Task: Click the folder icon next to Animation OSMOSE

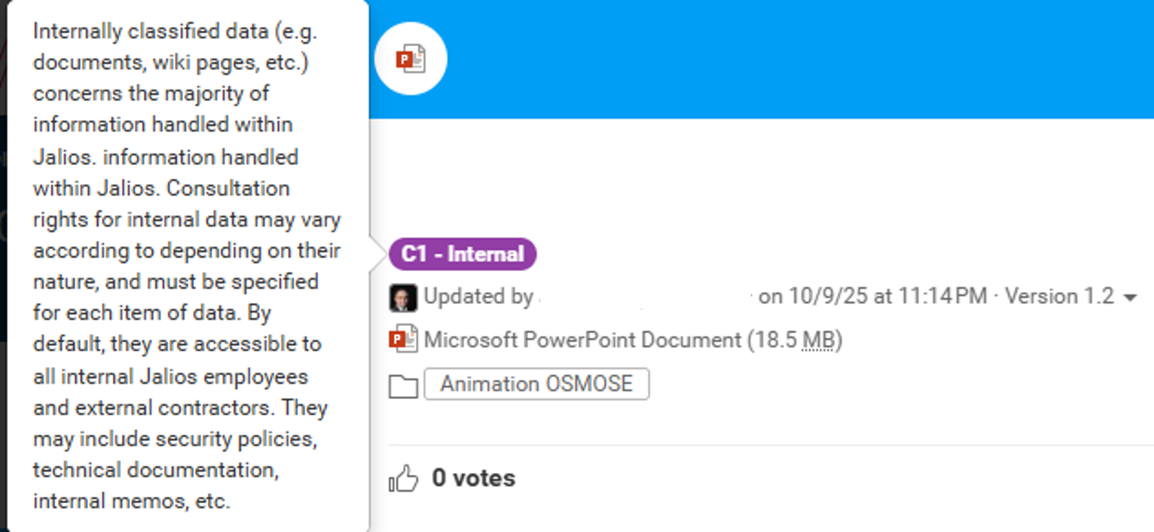Action: coord(403,386)
